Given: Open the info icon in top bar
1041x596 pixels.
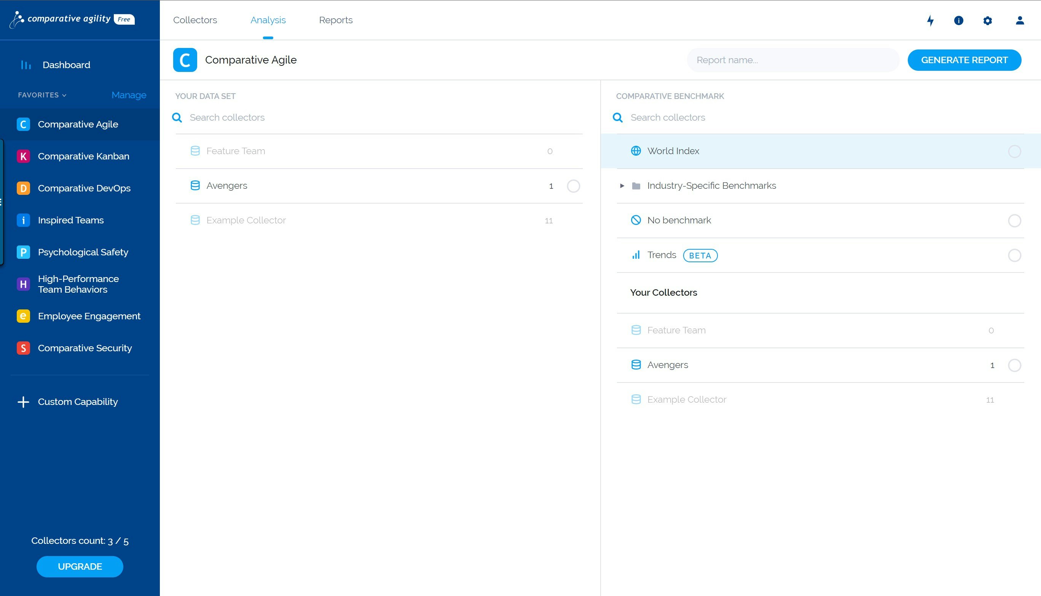Looking at the screenshot, I should 958,21.
